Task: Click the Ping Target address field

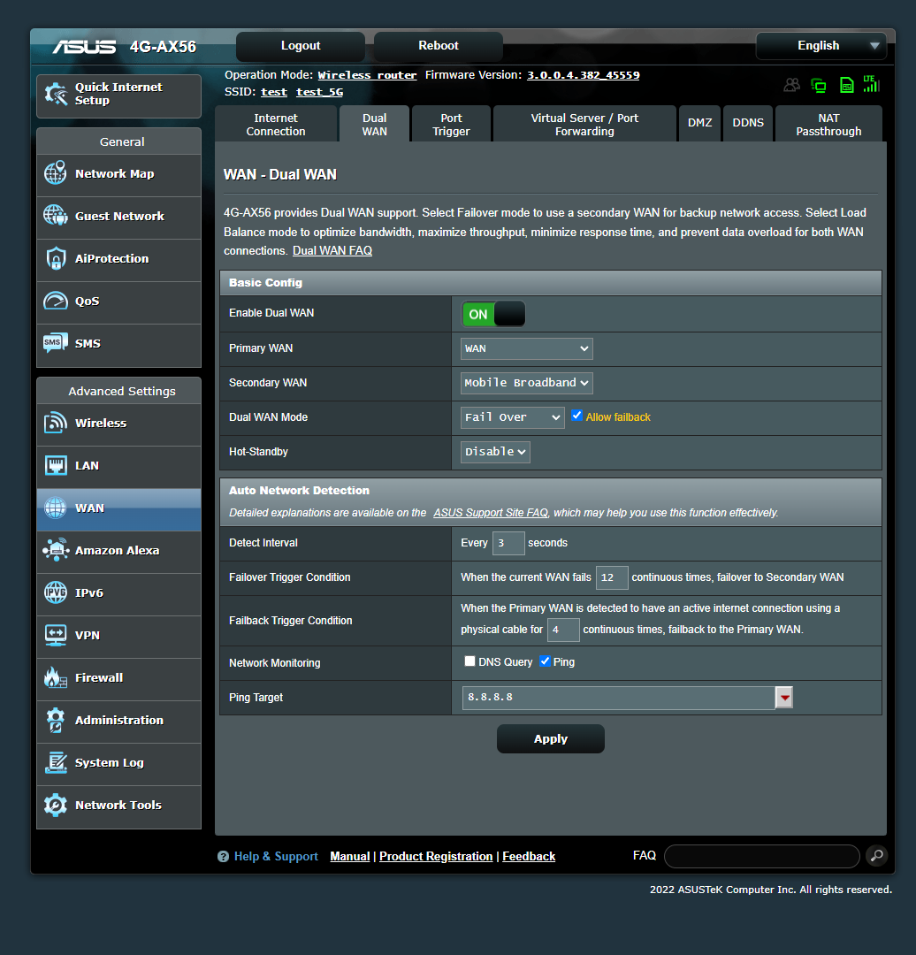Action: click(618, 698)
